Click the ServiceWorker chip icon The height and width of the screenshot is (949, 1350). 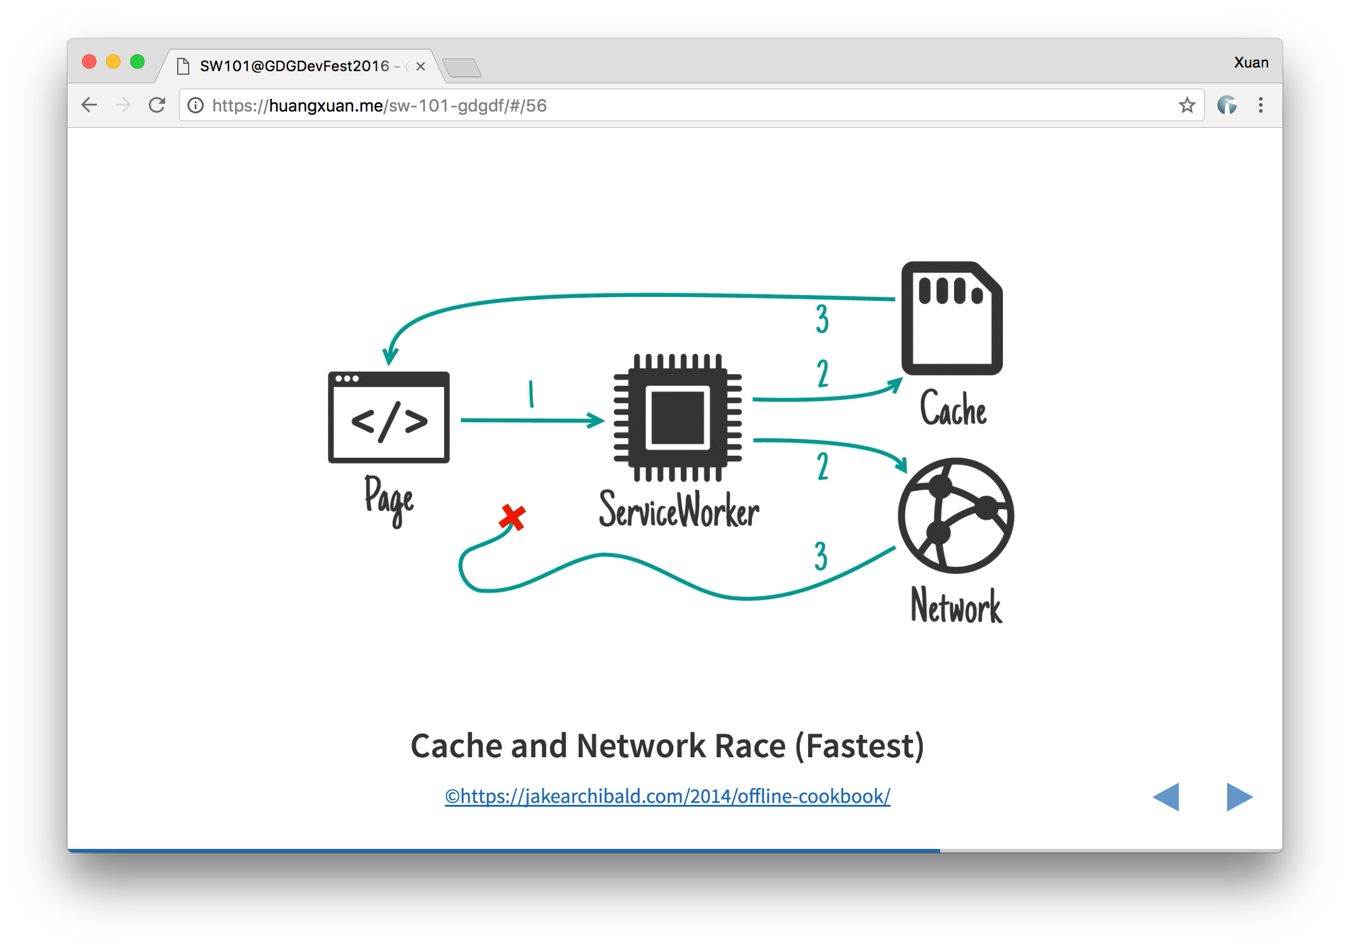[x=677, y=417]
